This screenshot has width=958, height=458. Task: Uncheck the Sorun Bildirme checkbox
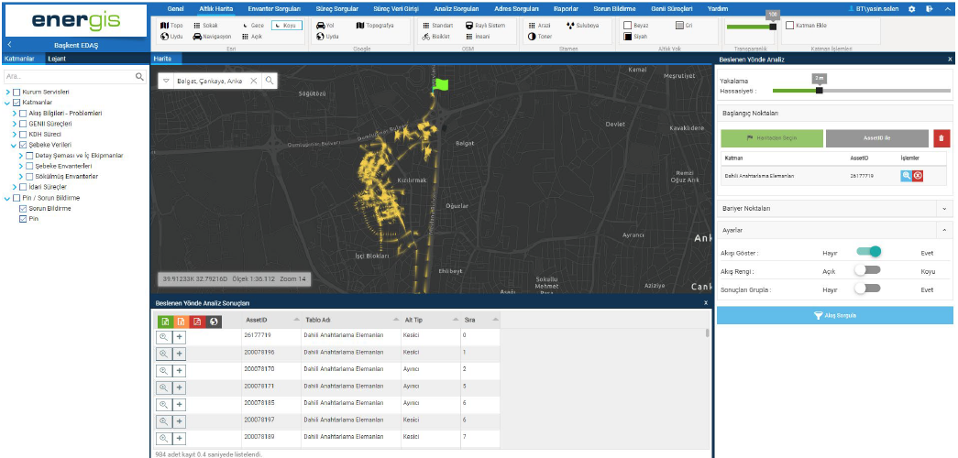[23, 209]
